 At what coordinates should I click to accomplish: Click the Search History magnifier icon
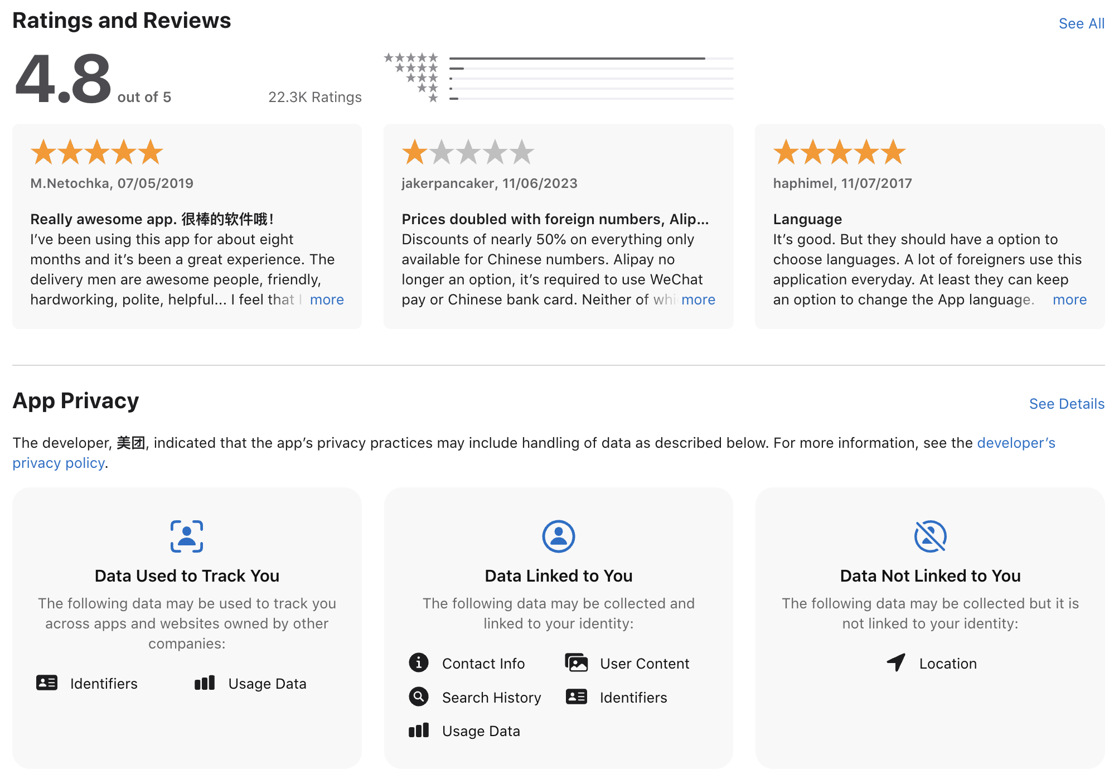pos(419,696)
